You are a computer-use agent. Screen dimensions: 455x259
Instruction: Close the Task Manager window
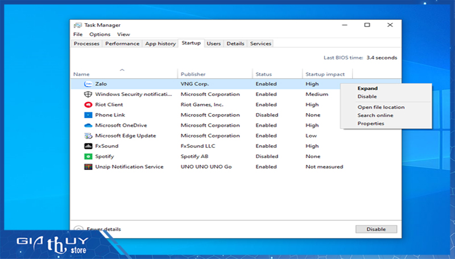pyautogui.click(x=390, y=25)
